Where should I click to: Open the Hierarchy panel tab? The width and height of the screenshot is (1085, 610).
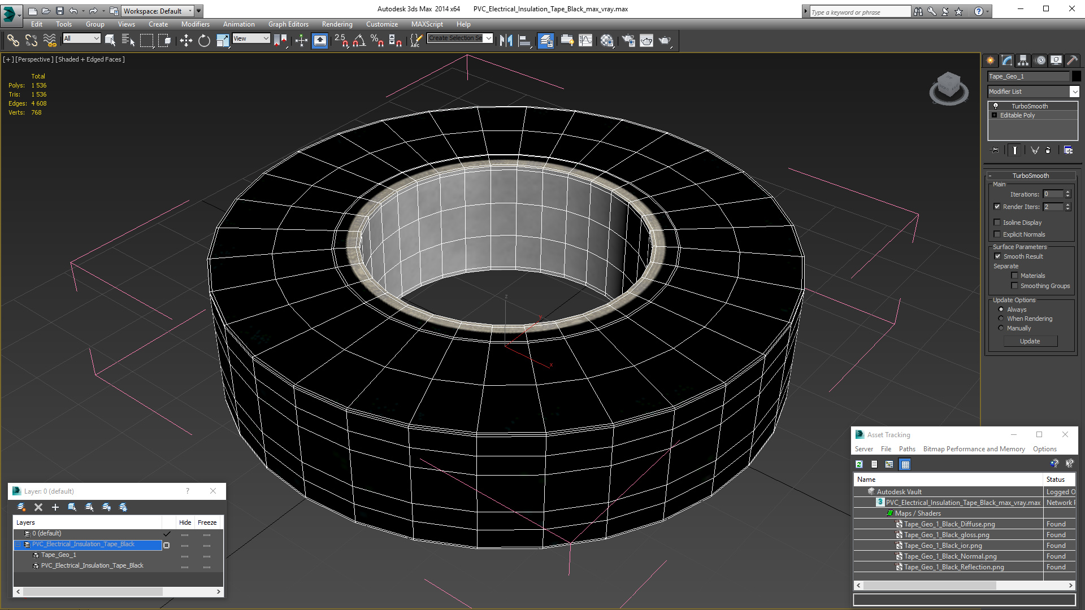(x=1023, y=60)
